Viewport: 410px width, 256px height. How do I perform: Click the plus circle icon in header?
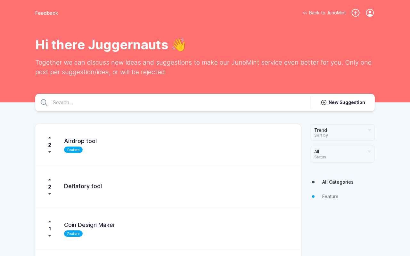(356, 13)
